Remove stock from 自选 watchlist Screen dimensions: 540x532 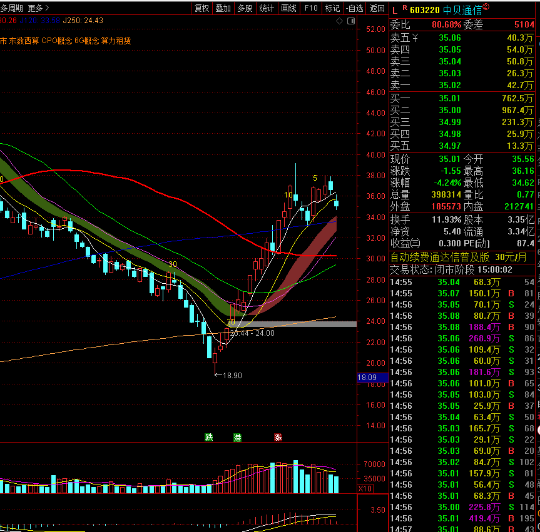coord(355,8)
